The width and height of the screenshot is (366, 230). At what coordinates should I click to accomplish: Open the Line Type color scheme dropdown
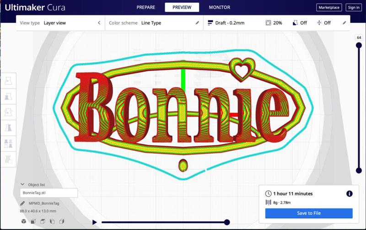point(154,23)
